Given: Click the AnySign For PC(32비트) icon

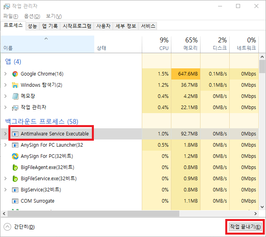Looking at the screenshot, I should click(x=15, y=156).
